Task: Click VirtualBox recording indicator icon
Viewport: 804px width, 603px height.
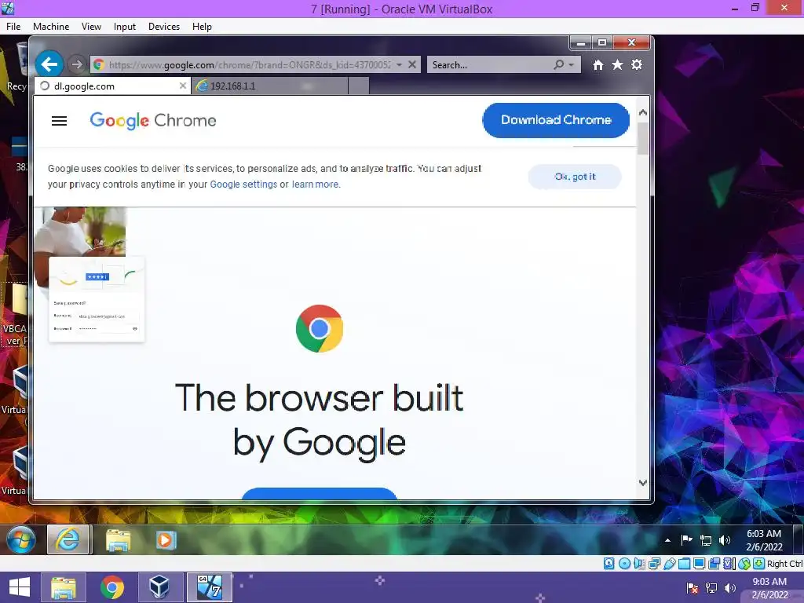Action: click(714, 564)
